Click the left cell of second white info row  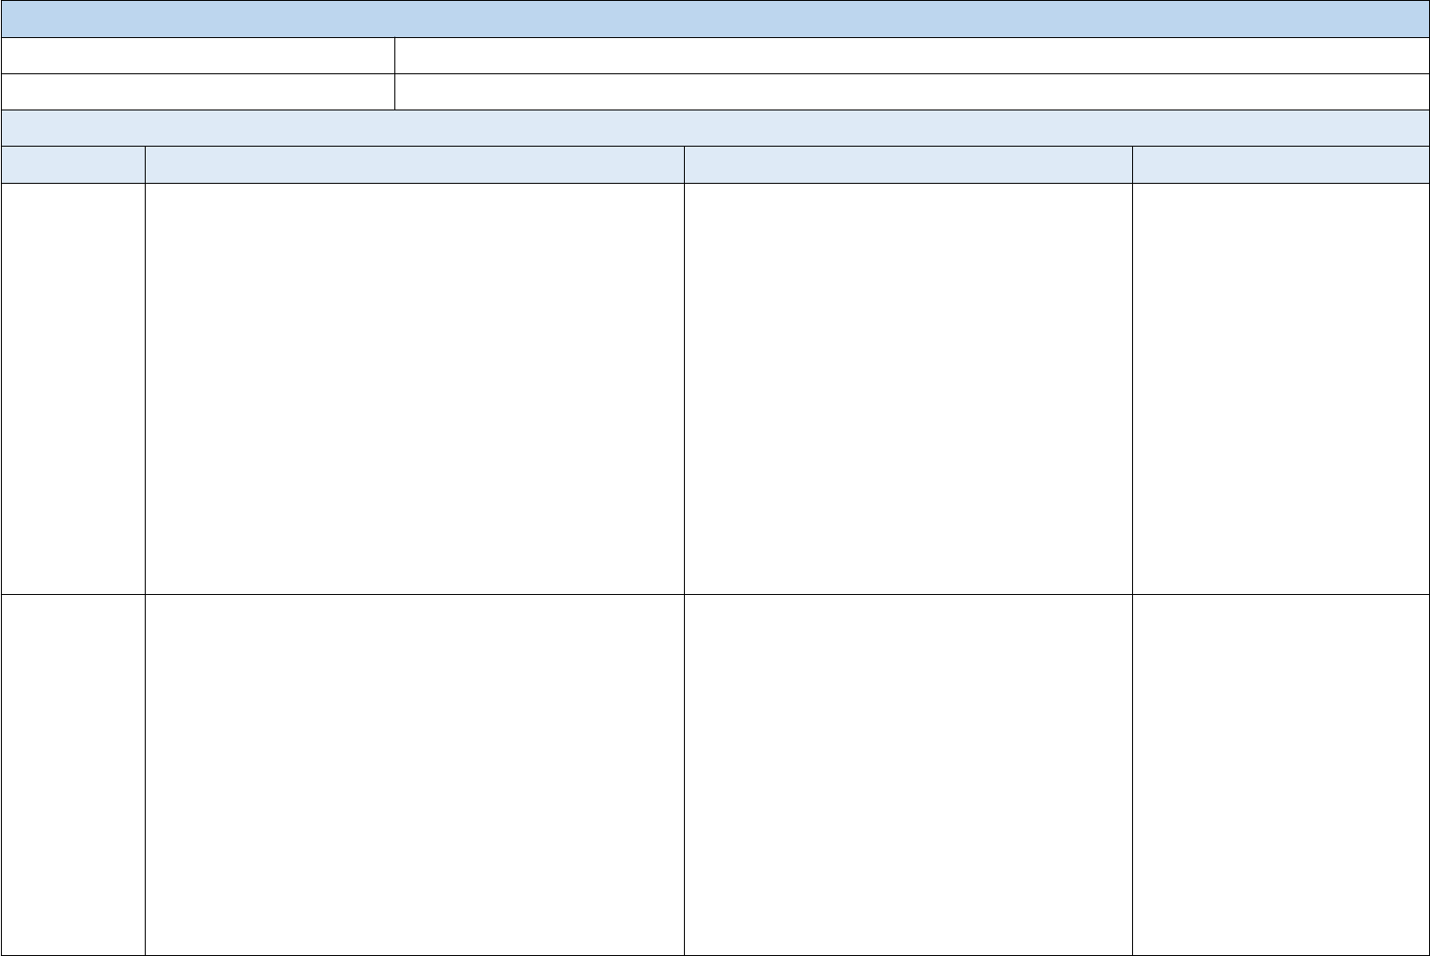[x=198, y=92]
